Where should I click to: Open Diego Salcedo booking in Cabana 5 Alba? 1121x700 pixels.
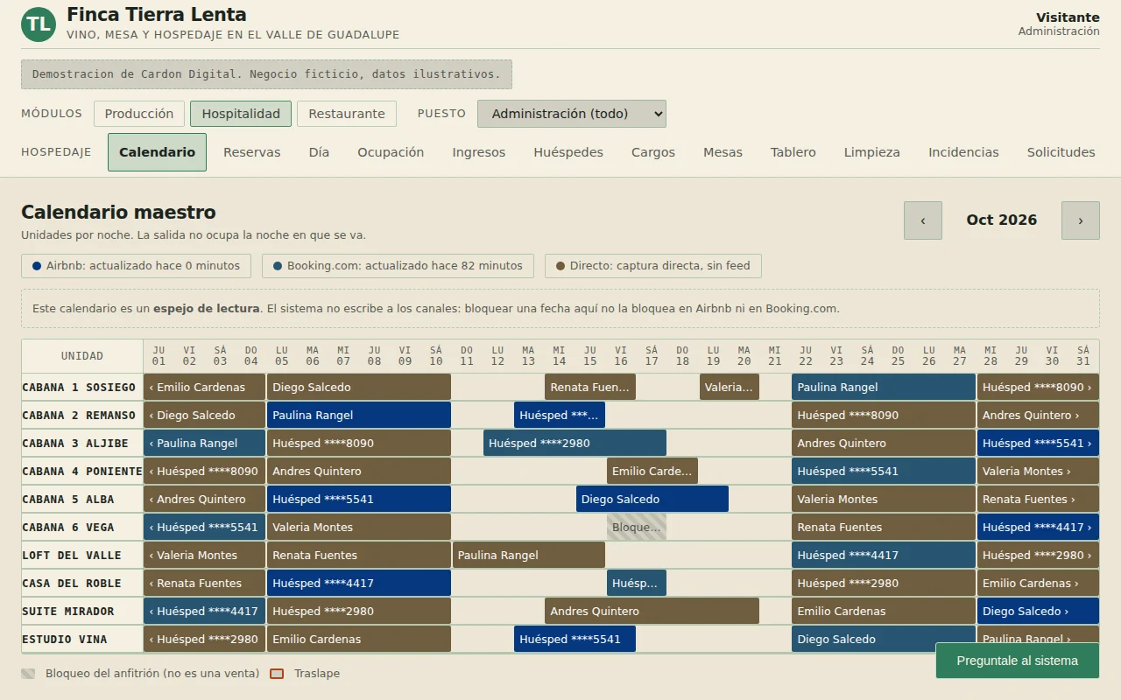point(652,499)
